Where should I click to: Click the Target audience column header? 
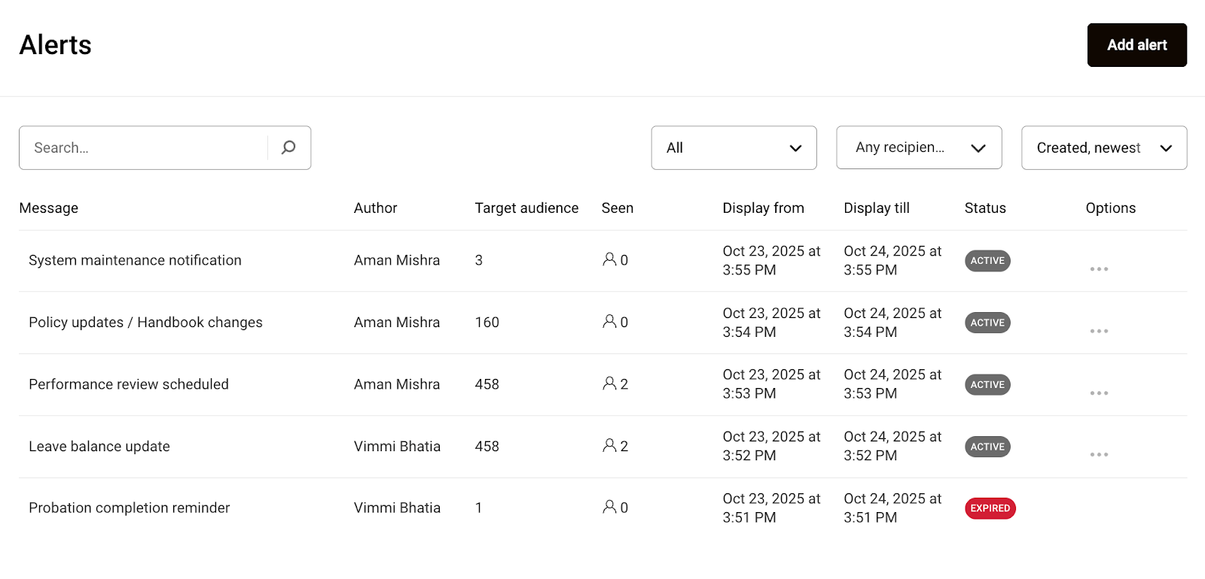(x=526, y=208)
